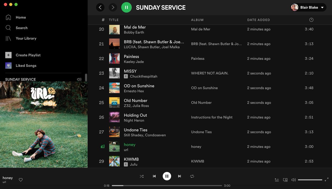Sort by the TITLE column header
The height and width of the screenshot is (189, 332).
point(114,20)
